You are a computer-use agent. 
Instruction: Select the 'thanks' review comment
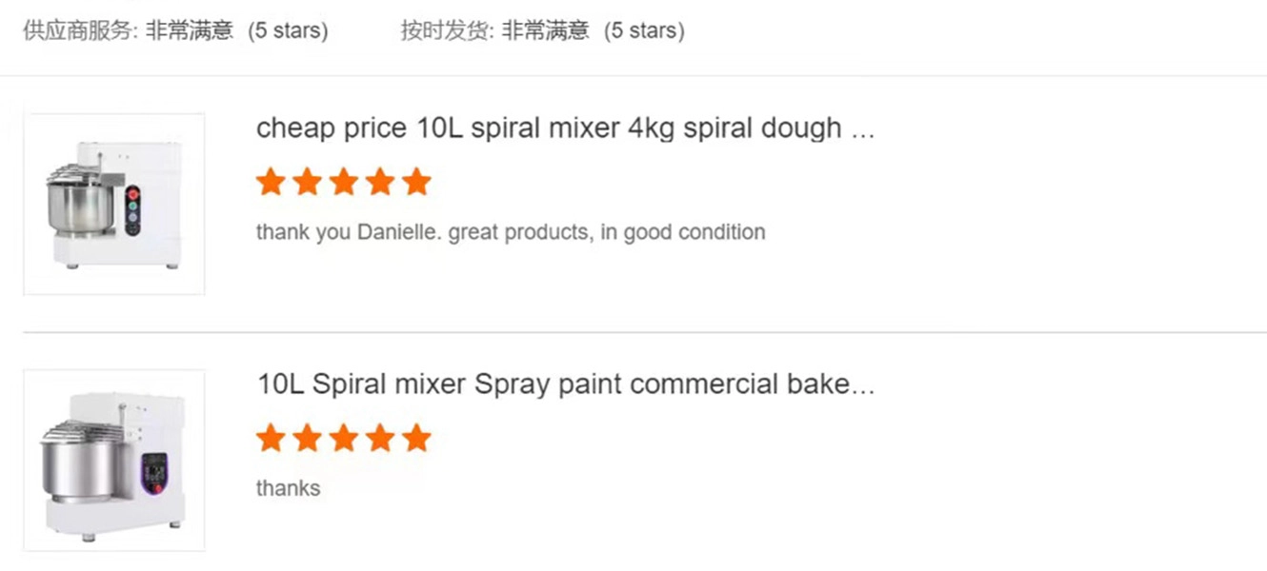pos(288,488)
